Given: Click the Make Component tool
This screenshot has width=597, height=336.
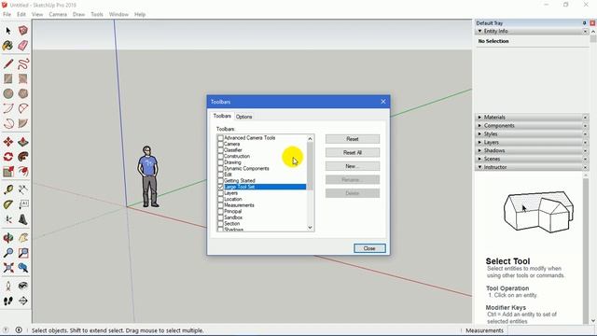Looking at the screenshot, I should [22, 31].
